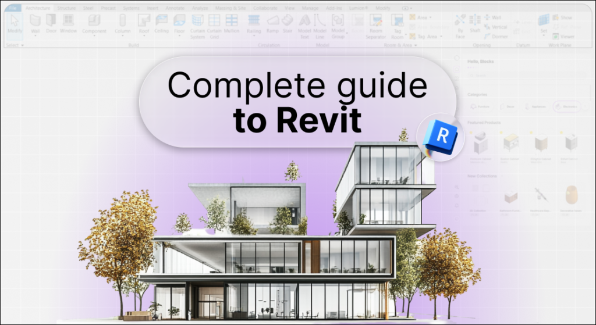Switch to the Annotate ribbon tab
This screenshot has height=325, width=596.
pyautogui.click(x=175, y=8)
